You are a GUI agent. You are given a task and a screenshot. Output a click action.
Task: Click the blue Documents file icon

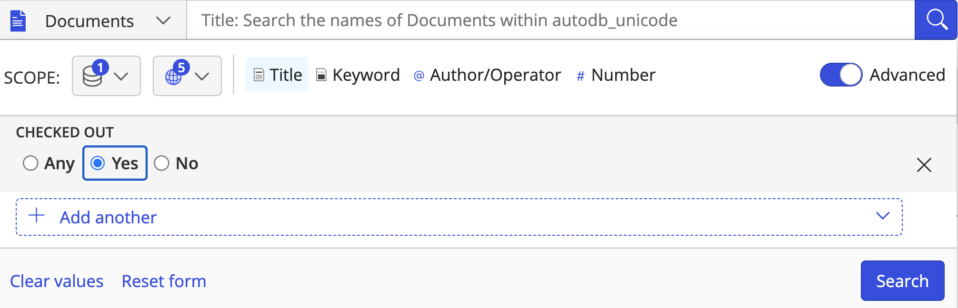pyautogui.click(x=18, y=21)
